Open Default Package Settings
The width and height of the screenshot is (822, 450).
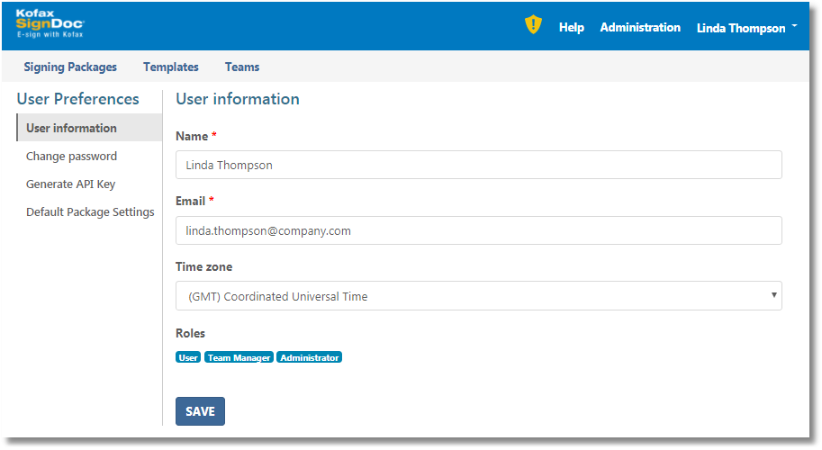90,212
